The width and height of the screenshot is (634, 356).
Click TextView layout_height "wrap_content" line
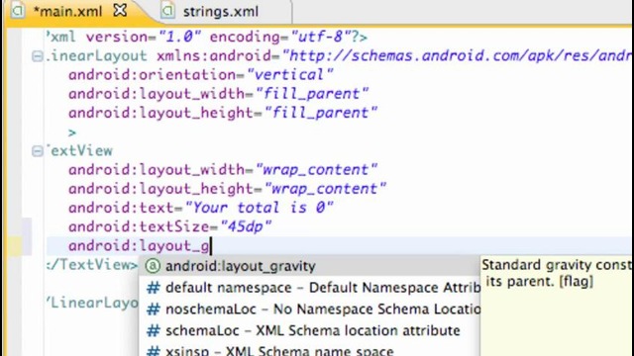point(227,189)
